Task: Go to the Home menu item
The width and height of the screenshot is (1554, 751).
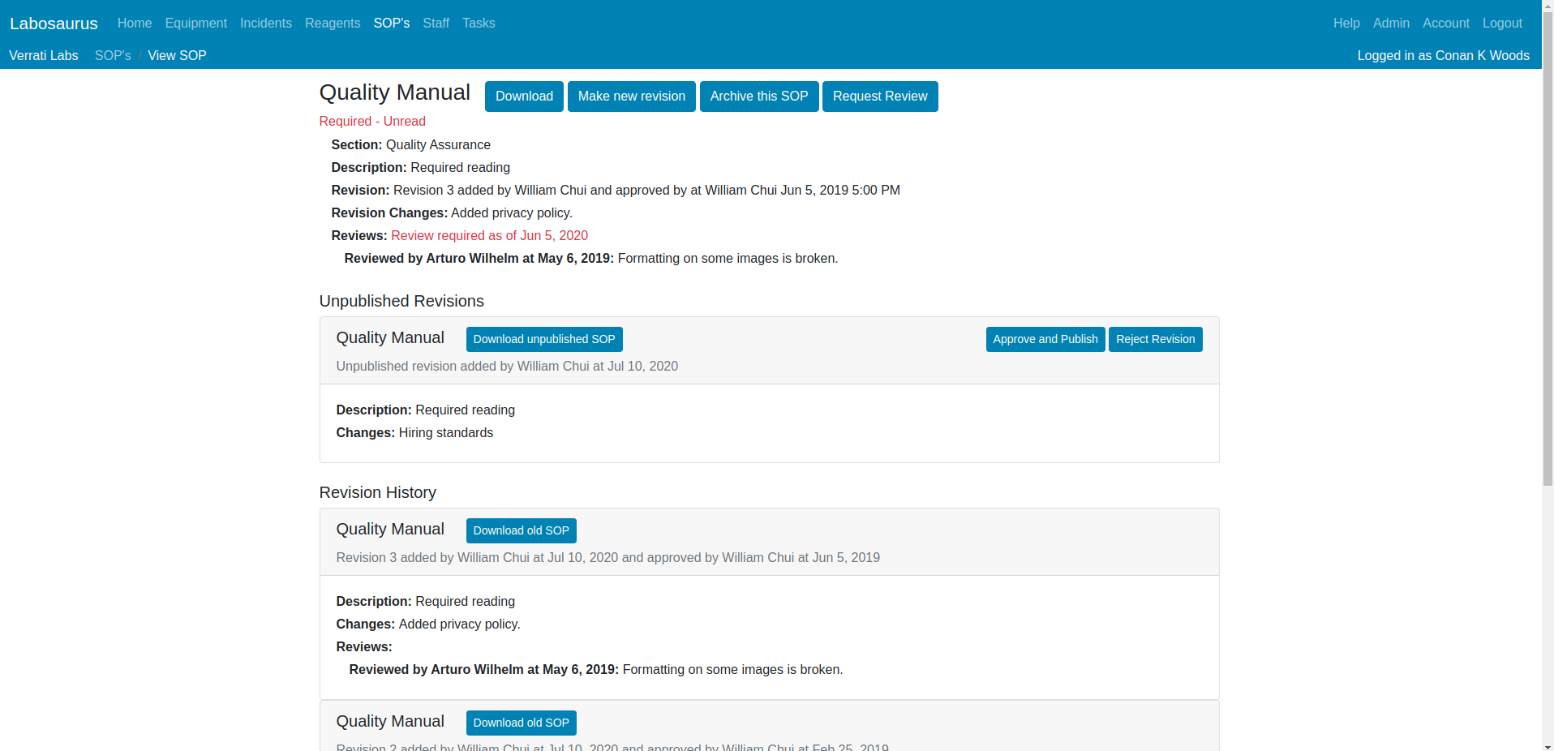Action: click(135, 24)
